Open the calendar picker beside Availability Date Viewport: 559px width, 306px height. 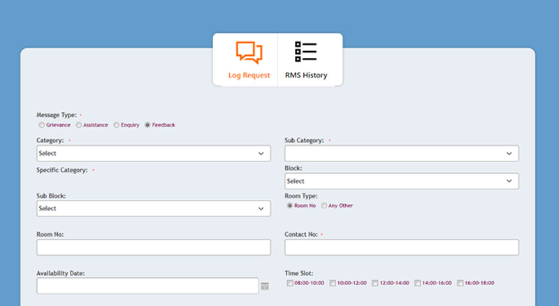[x=265, y=286]
